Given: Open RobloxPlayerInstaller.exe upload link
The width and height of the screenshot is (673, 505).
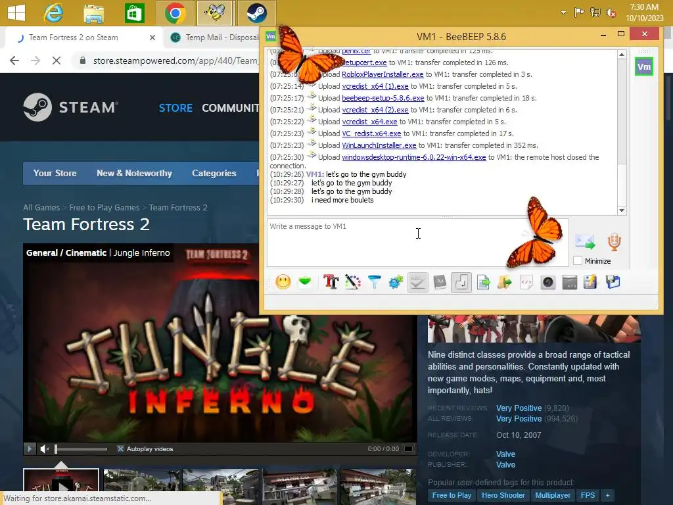Looking at the screenshot, I should (383, 74).
